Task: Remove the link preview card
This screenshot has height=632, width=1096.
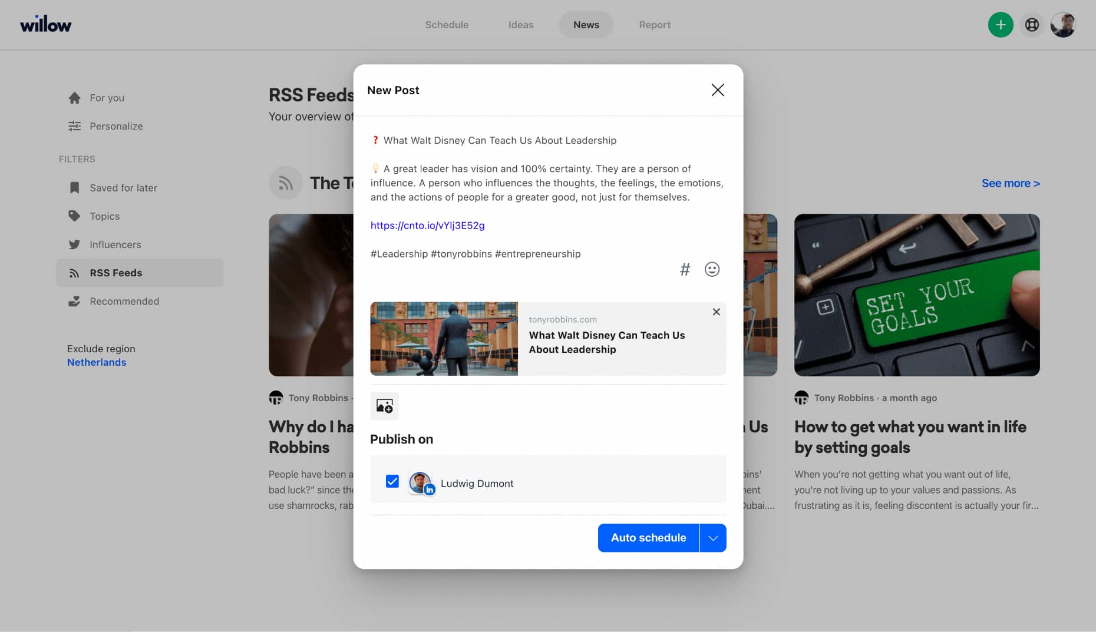Action: coord(716,312)
